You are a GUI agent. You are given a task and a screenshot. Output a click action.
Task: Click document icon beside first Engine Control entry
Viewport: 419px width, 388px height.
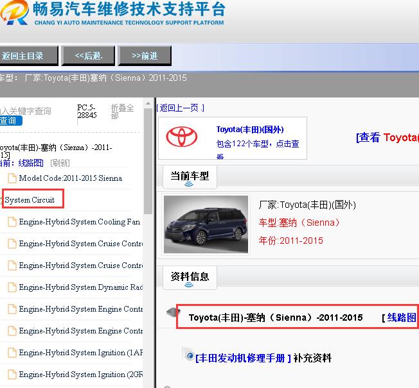[12, 309]
